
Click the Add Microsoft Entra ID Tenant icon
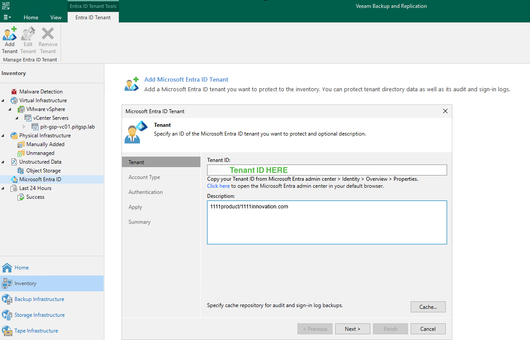pos(132,84)
